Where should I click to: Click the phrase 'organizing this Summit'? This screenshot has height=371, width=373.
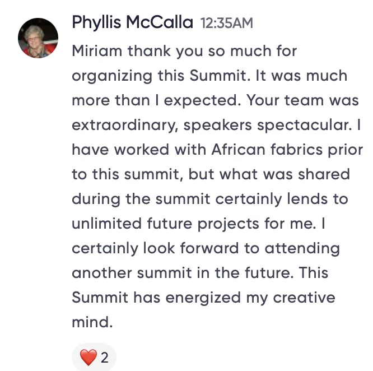point(161,76)
